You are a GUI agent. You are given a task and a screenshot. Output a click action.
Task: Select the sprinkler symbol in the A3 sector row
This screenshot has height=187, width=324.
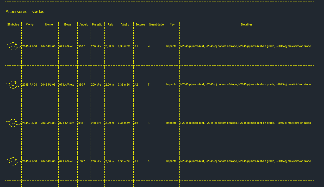tap(13, 123)
